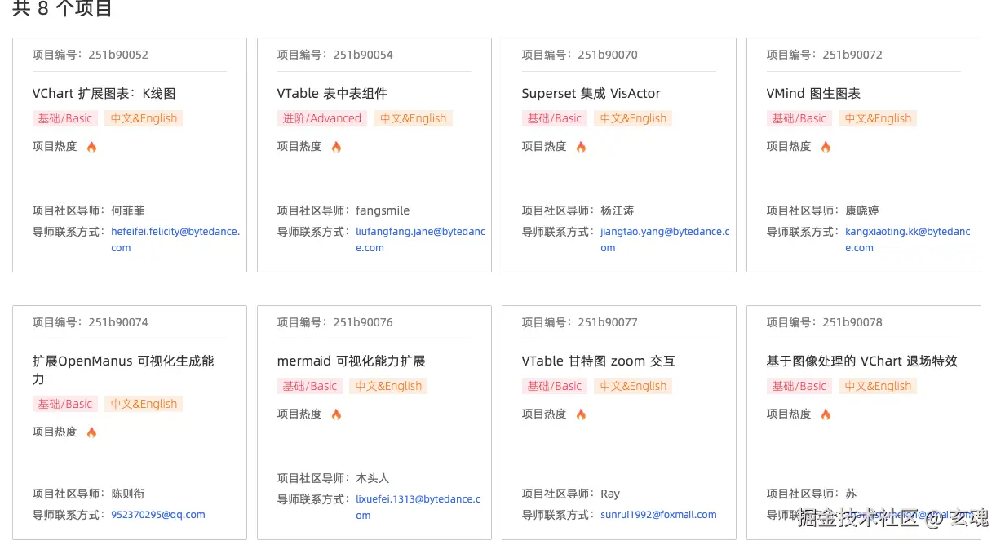Open mentor email hefeifei.felicity@bytedance.com
1005x545 pixels.
click(175, 239)
